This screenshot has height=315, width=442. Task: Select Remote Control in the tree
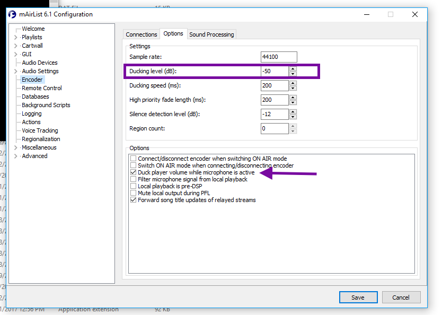click(41, 88)
